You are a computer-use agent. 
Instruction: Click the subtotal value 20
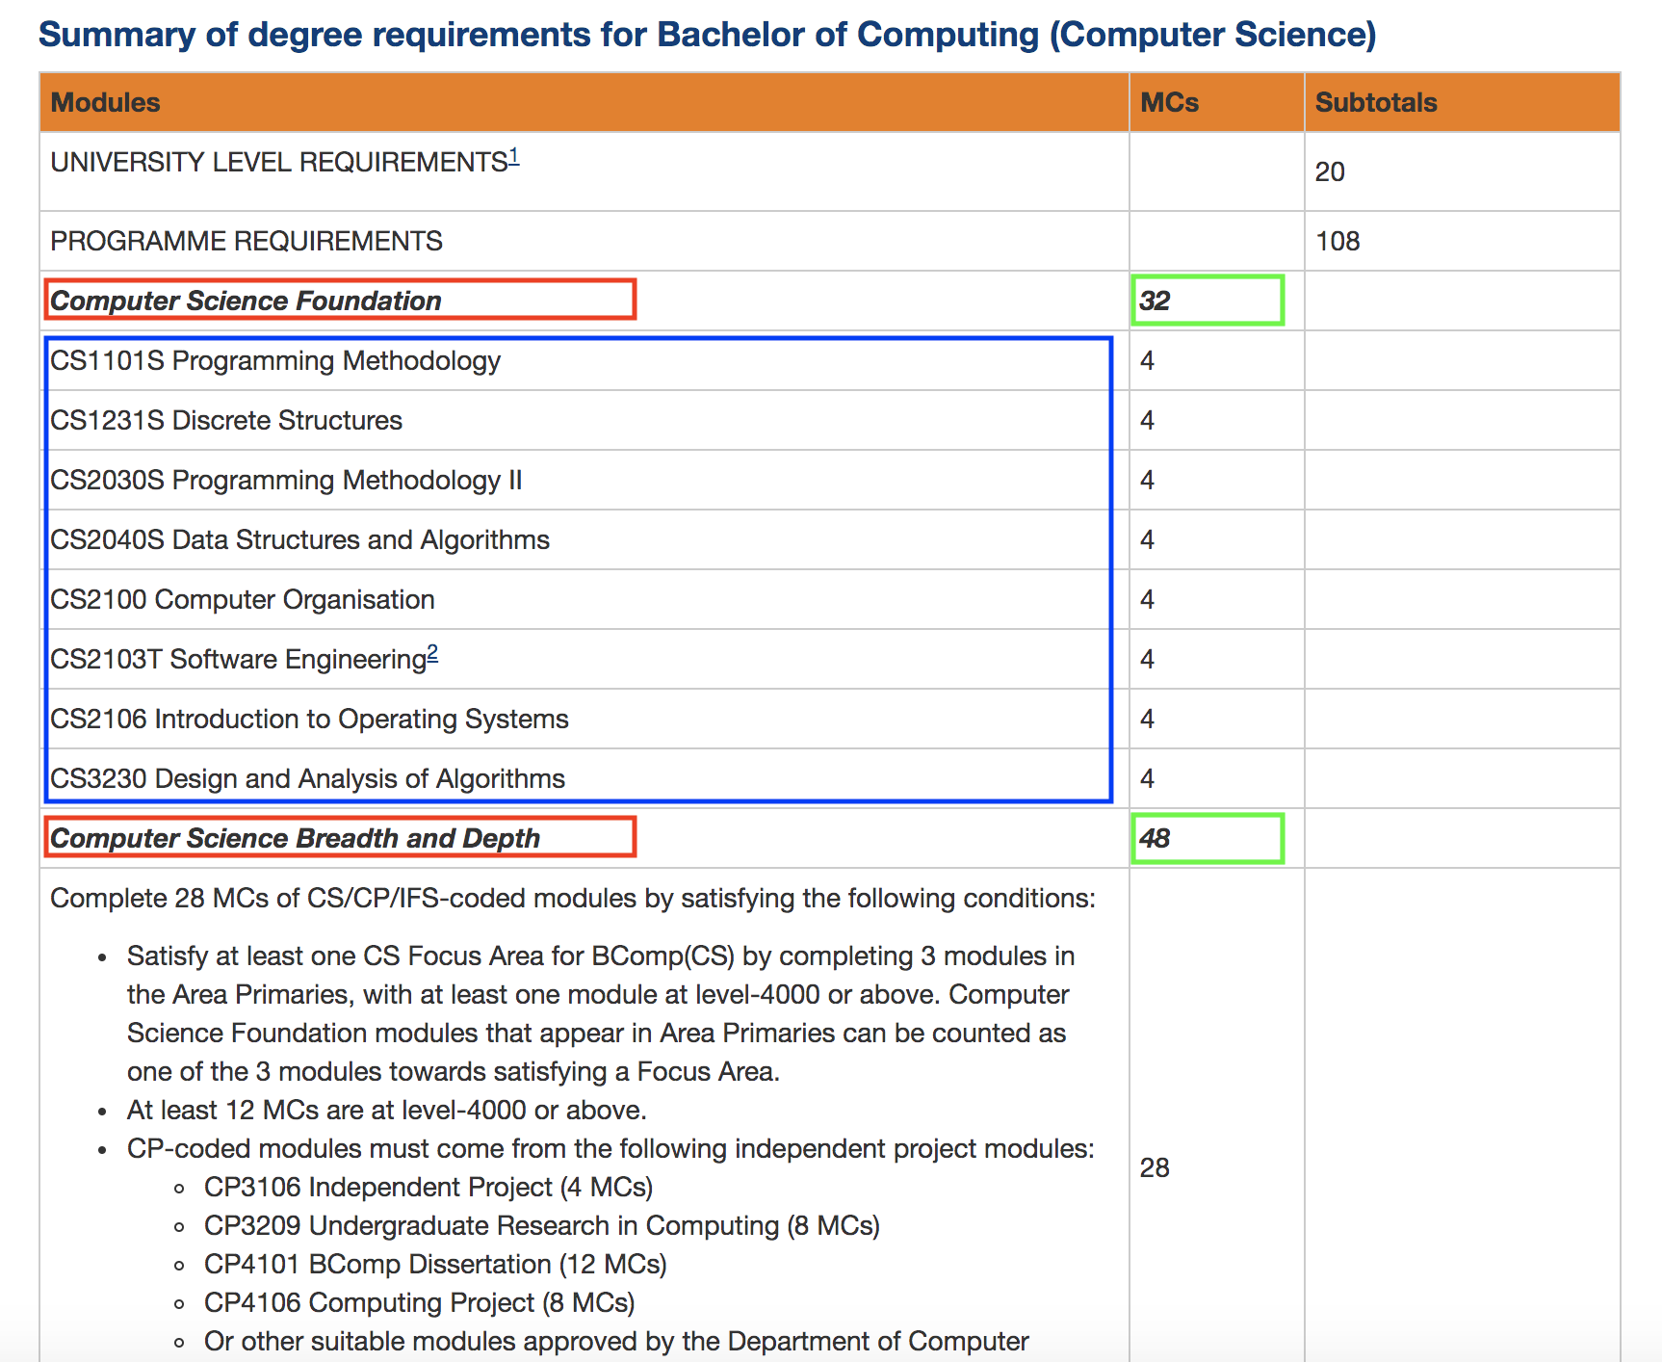1330,171
